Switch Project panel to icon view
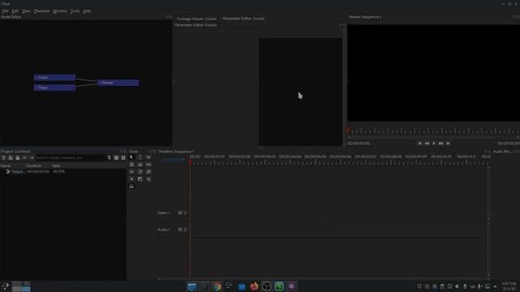 pyautogui.click(x=123, y=158)
